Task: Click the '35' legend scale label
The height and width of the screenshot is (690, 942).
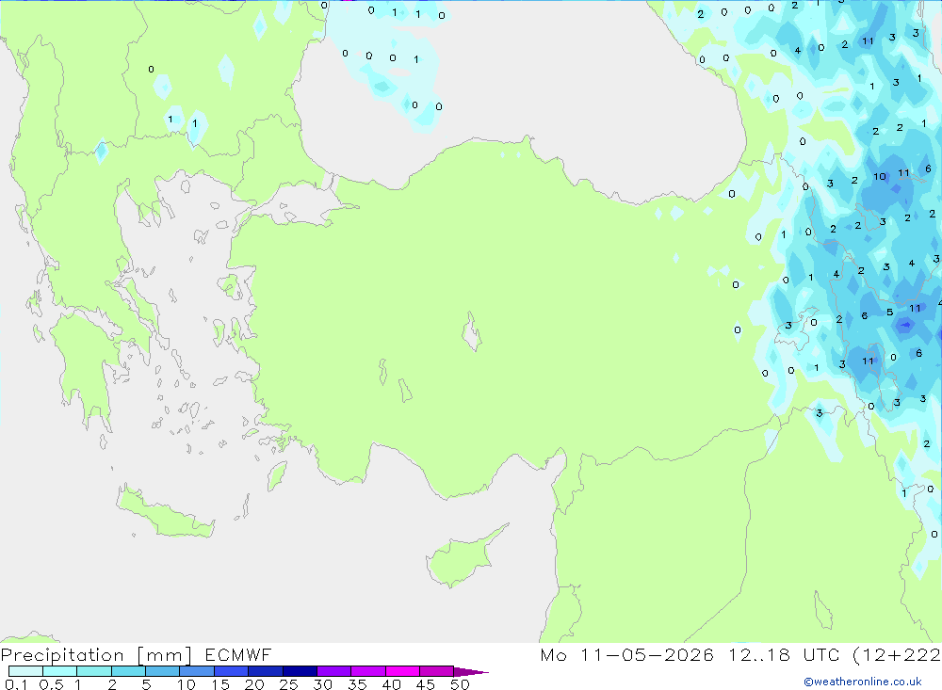Action: point(357,684)
